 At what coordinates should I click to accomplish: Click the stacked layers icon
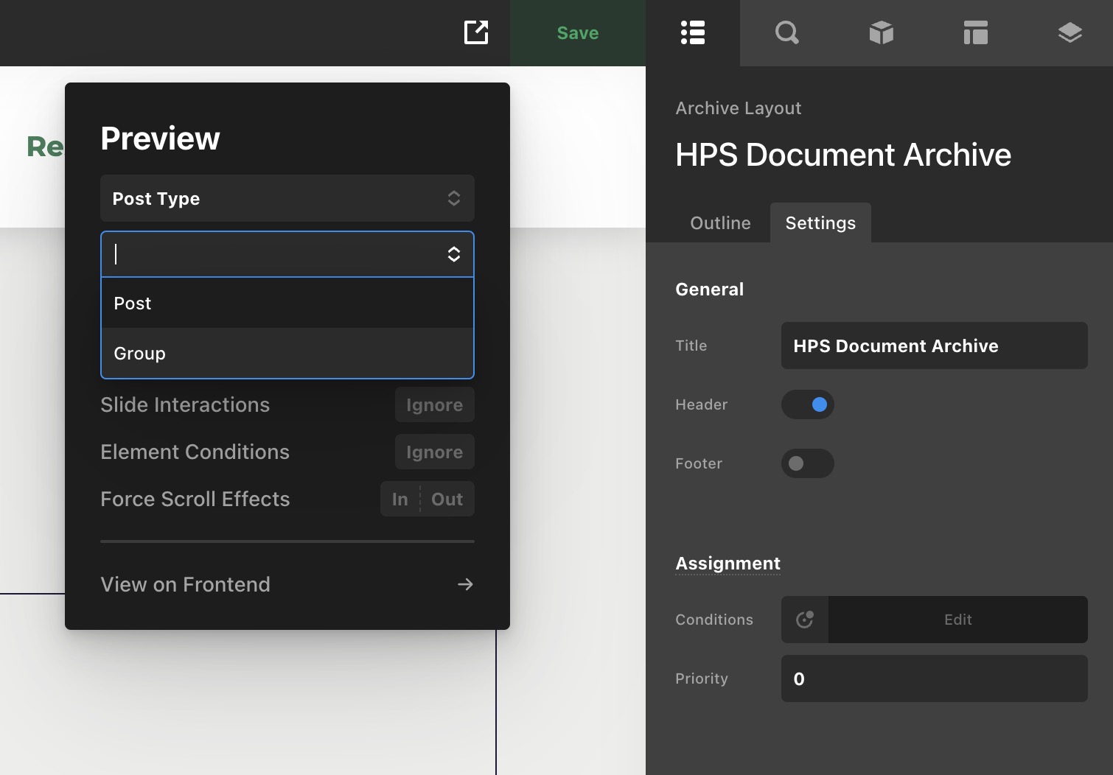click(x=1070, y=32)
